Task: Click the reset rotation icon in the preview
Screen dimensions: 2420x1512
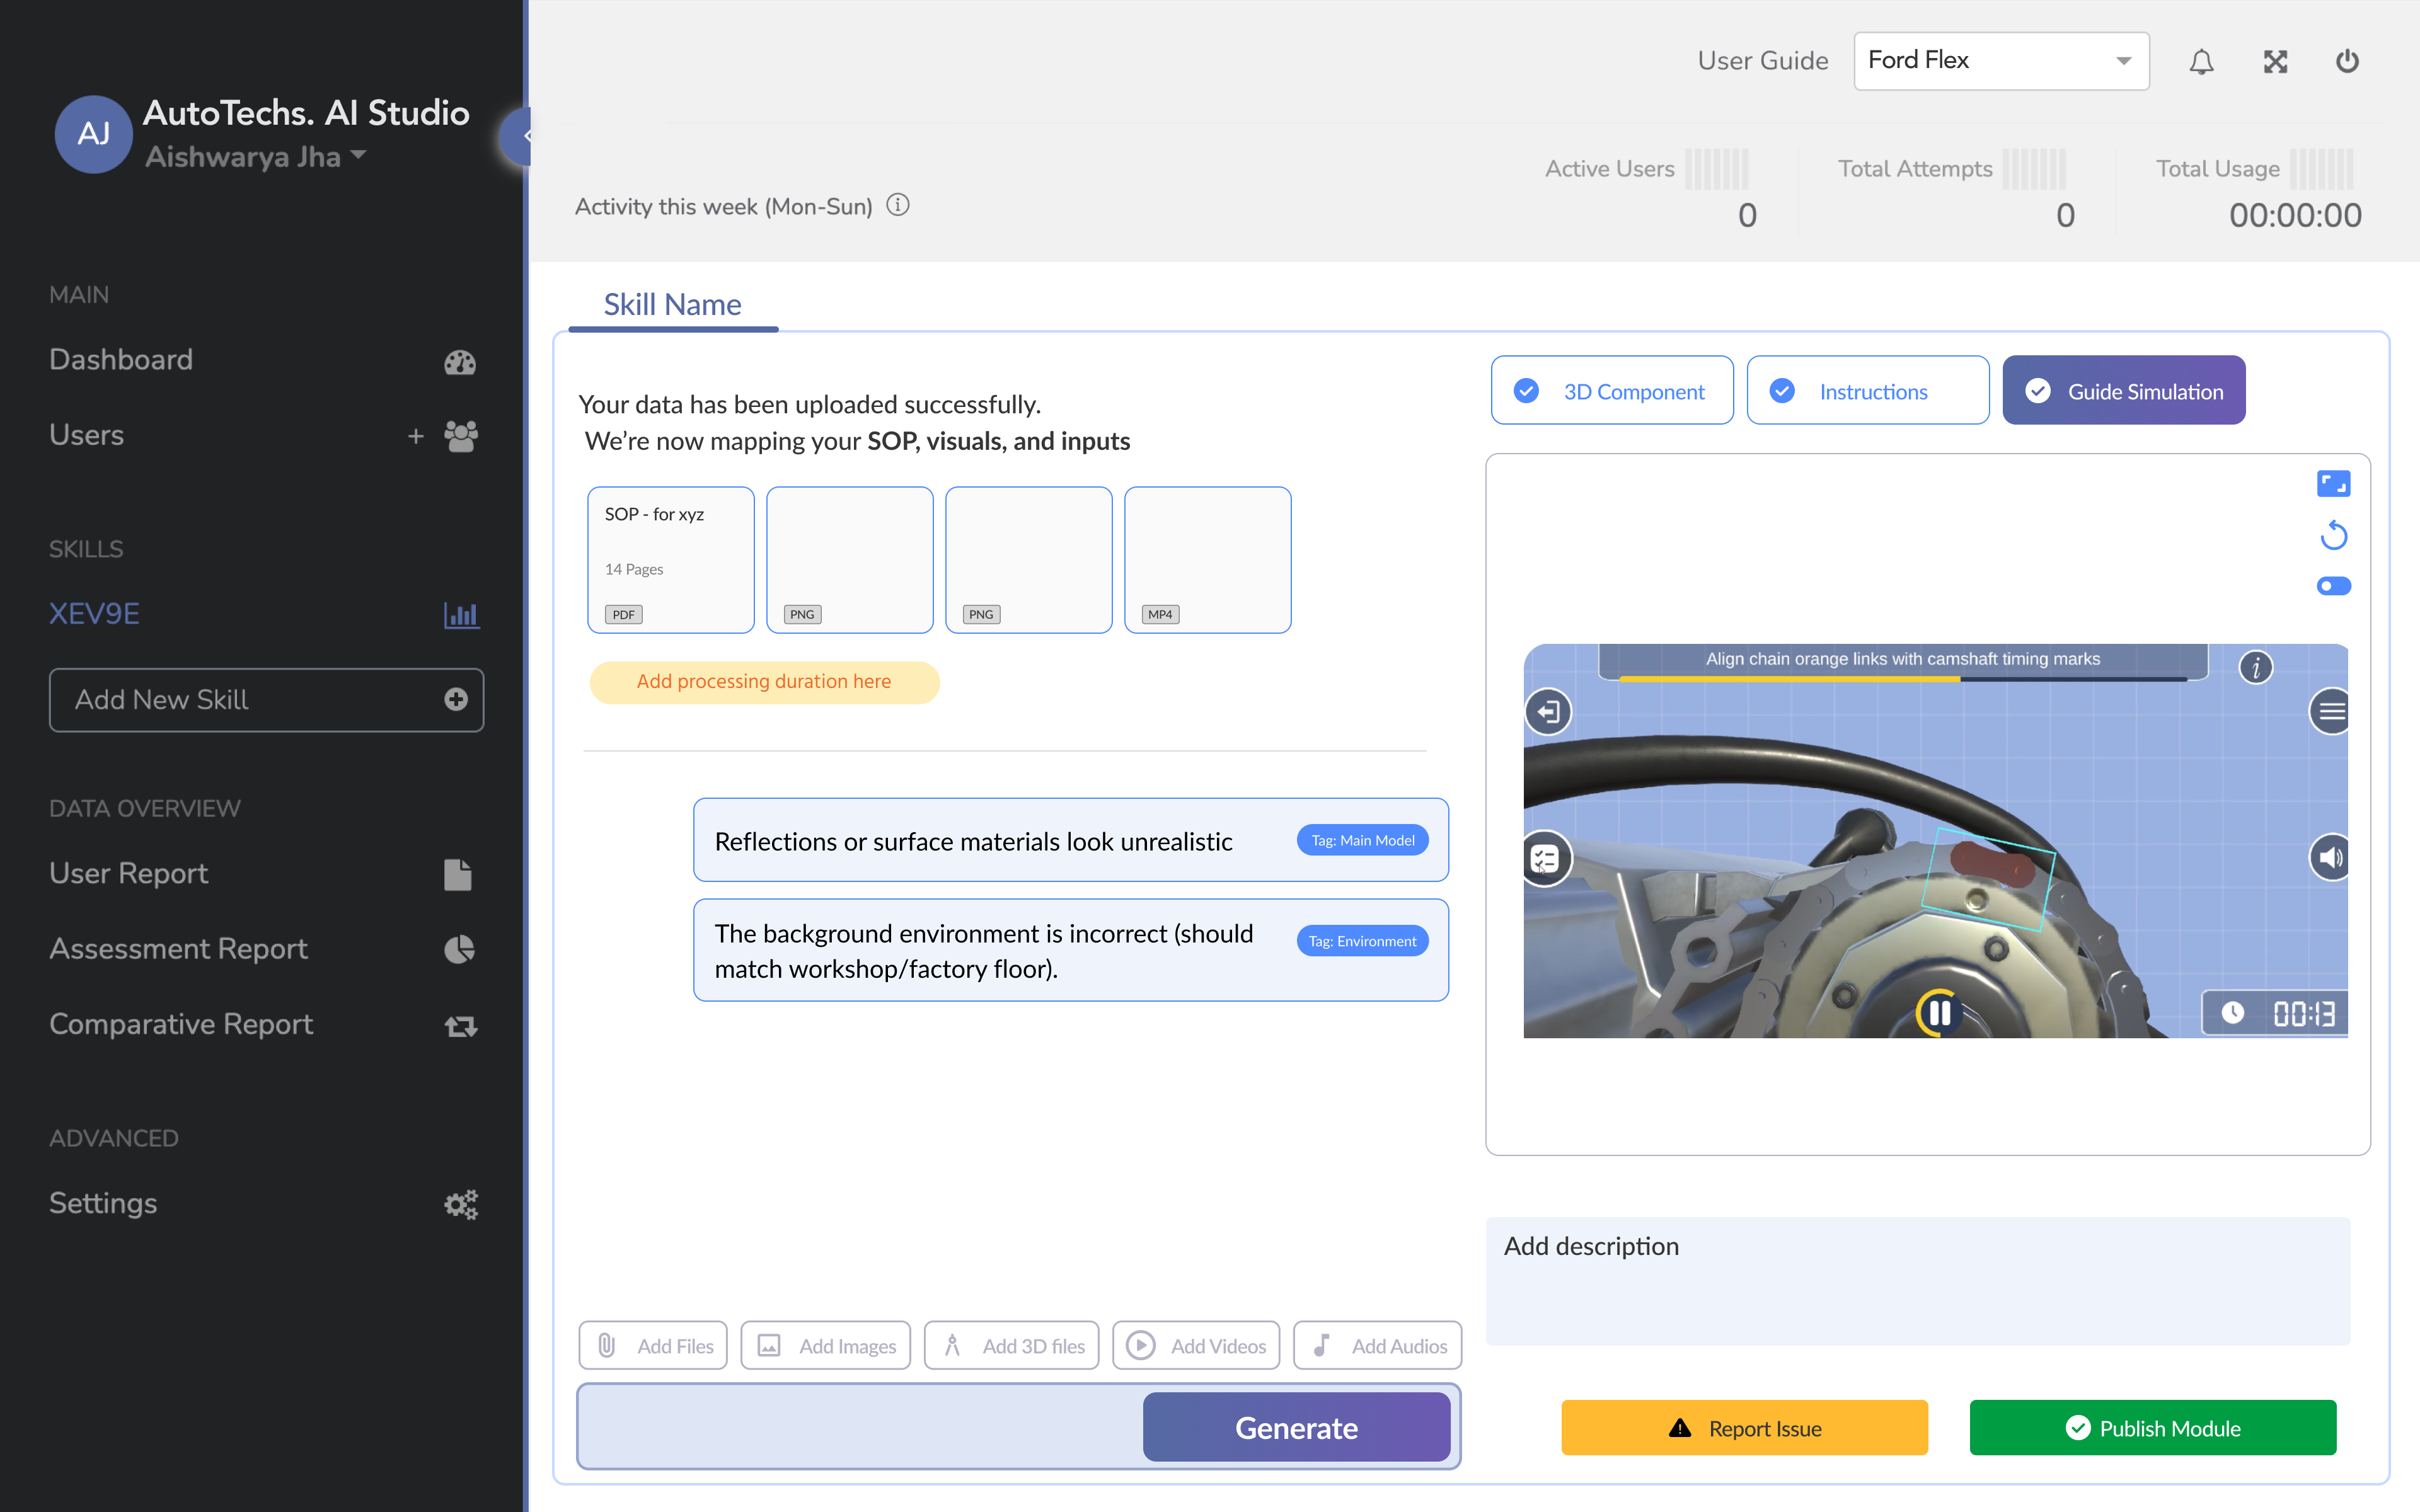Action: pos(2333,536)
